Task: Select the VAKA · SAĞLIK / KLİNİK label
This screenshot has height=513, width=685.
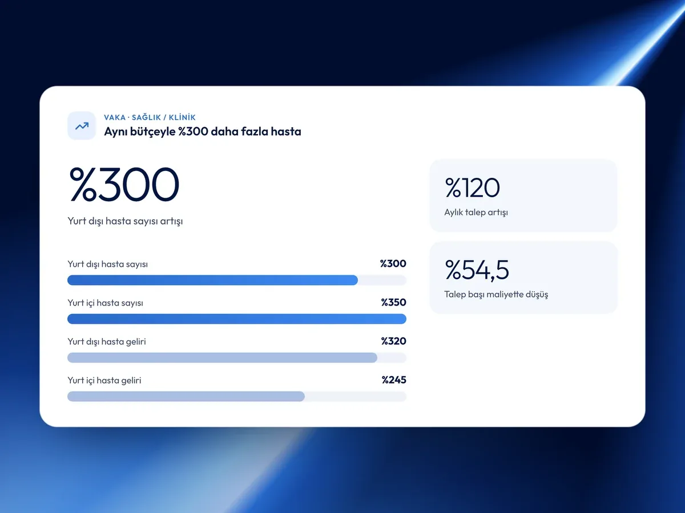Action: (x=150, y=117)
